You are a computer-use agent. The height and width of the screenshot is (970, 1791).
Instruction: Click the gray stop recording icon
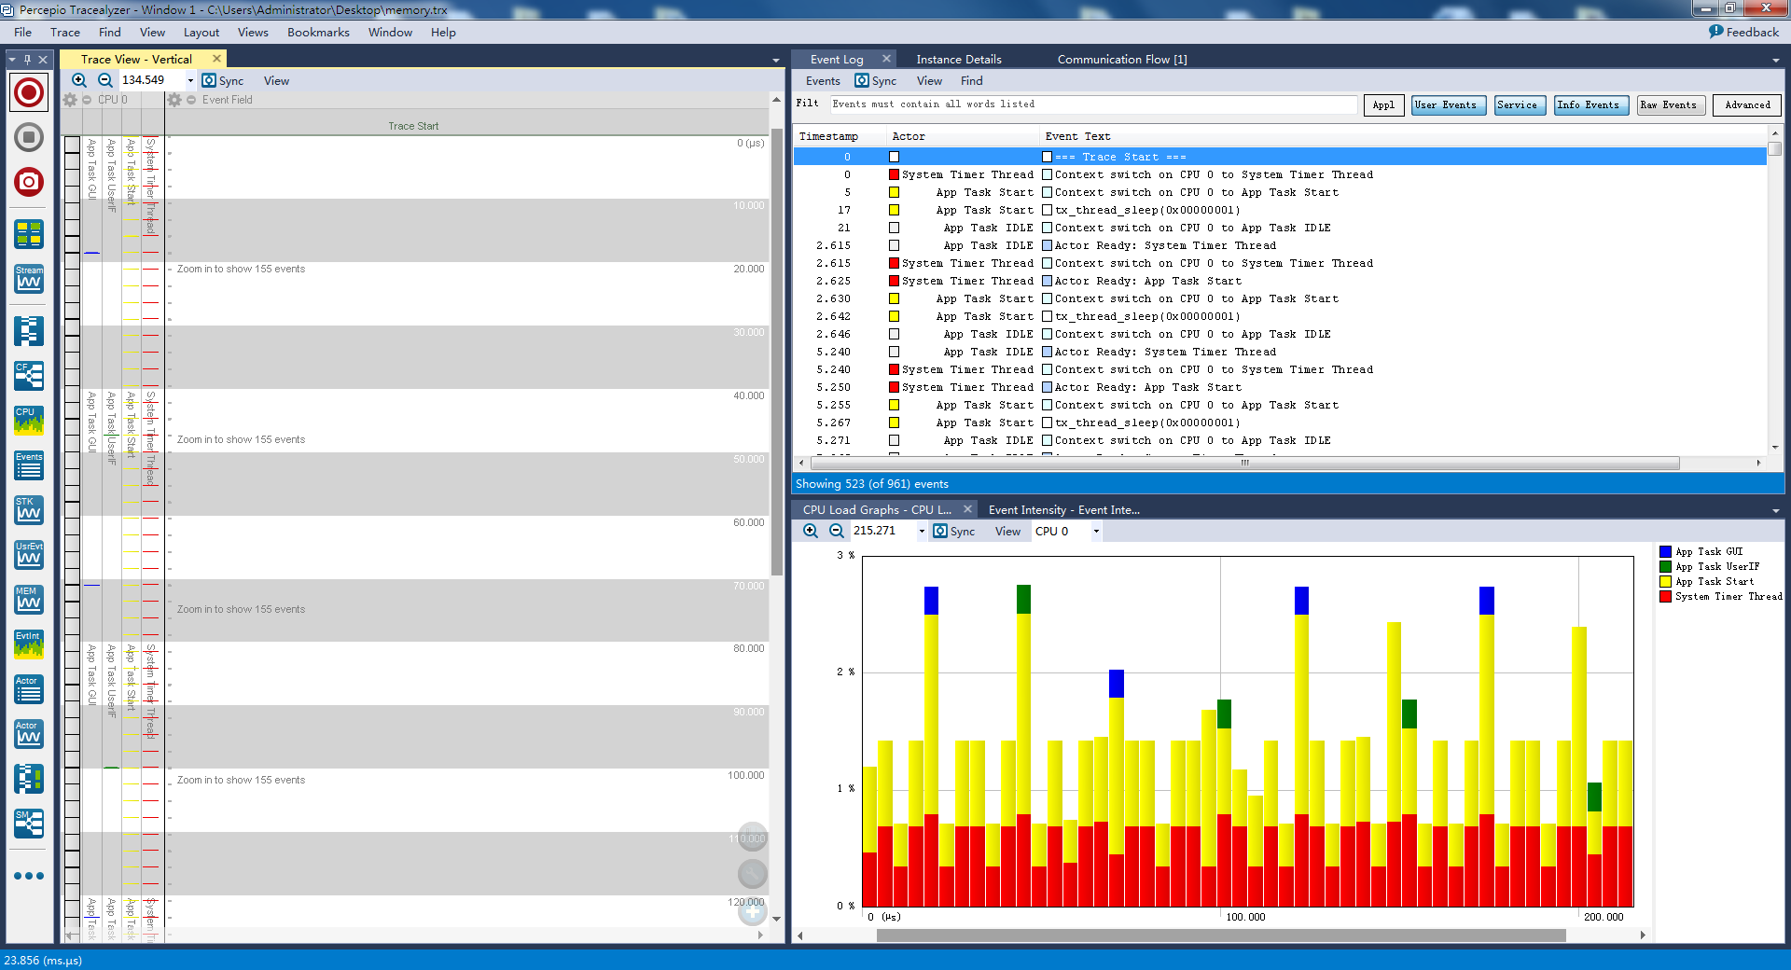29,138
